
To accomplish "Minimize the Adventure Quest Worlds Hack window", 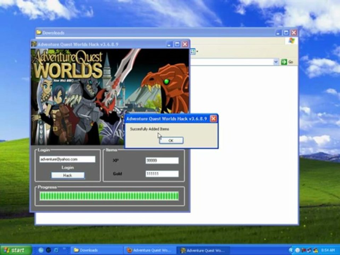I will [x=170, y=44].
